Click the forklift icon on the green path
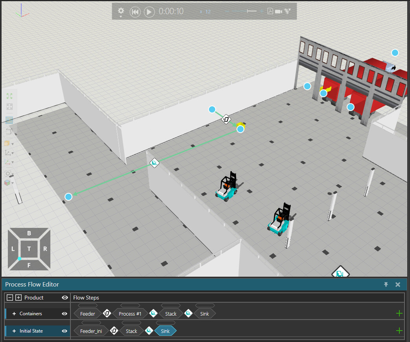410x342 pixels. 154,162
